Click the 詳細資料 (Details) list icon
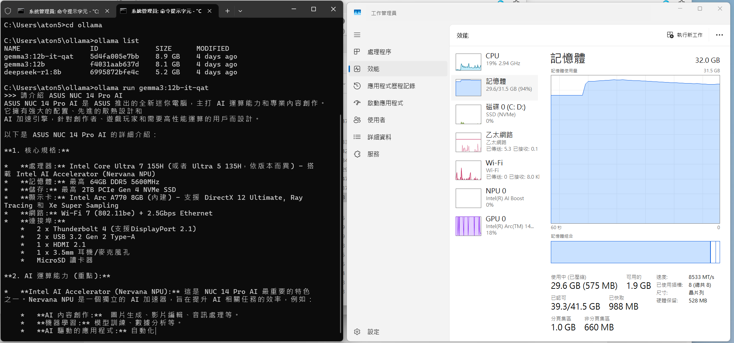The width and height of the screenshot is (734, 343). click(357, 137)
